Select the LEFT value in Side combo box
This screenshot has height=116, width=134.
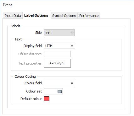(48, 33)
